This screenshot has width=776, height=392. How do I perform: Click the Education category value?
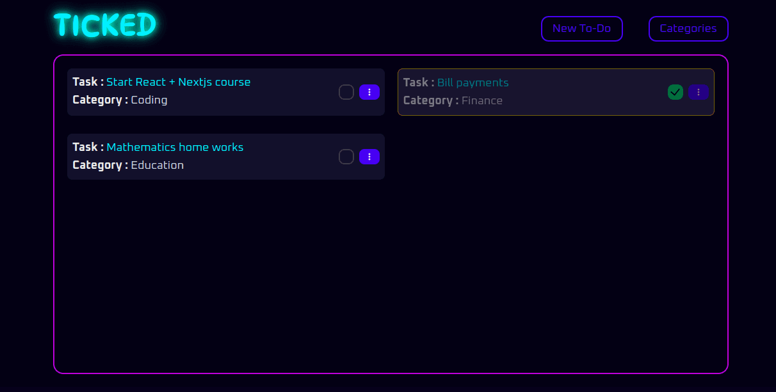[x=157, y=165]
